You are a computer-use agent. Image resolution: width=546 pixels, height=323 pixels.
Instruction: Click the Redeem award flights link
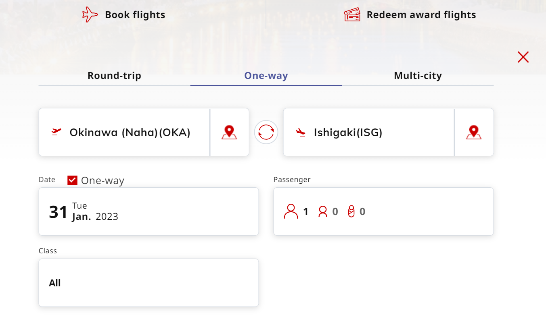coord(421,15)
